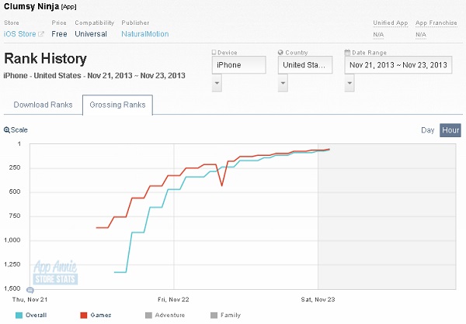Select the Hour granularity button

[x=450, y=130]
